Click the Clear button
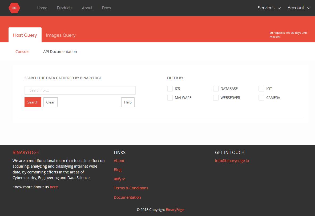The width and height of the screenshot is (315, 216). (x=50, y=102)
